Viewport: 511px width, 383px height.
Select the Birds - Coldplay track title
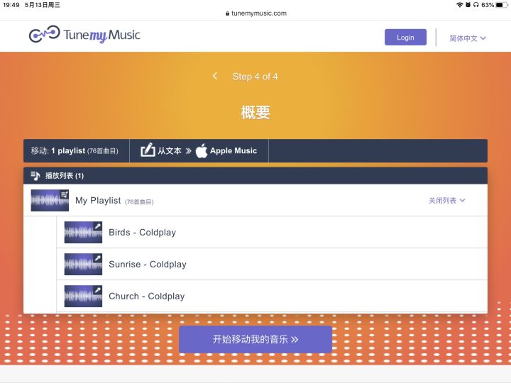point(142,232)
